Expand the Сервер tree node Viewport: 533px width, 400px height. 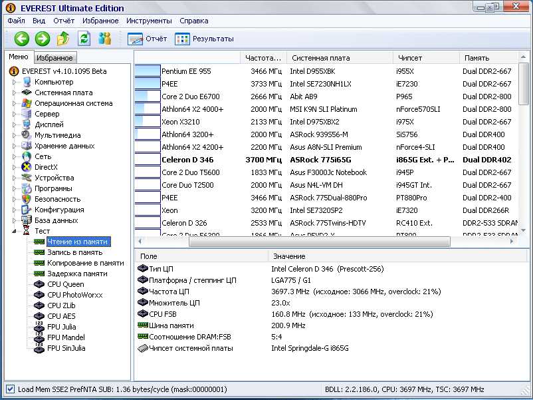[x=14, y=114]
